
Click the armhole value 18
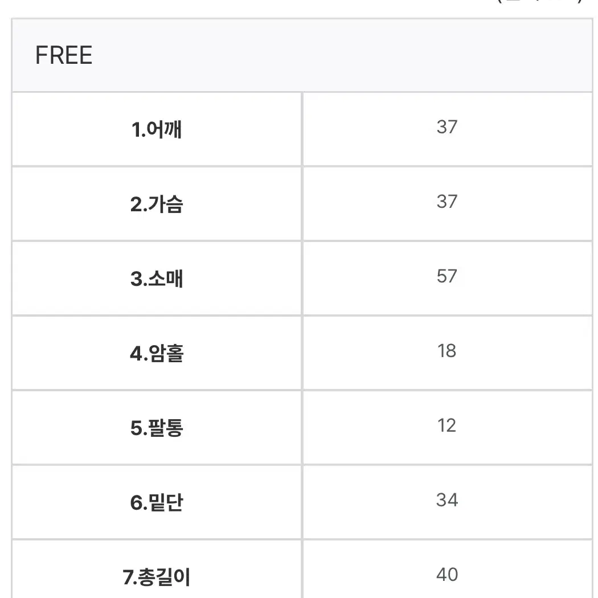447,351
